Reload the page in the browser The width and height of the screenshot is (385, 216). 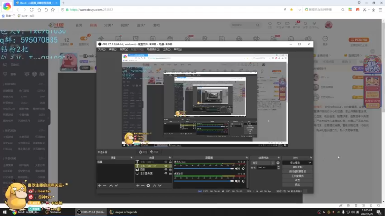coord(32,10)
